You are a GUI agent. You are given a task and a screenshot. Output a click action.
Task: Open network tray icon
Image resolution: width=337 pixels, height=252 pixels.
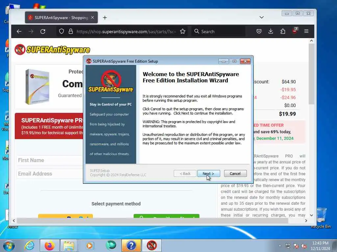pyautogui.click(x=288, y=246)
